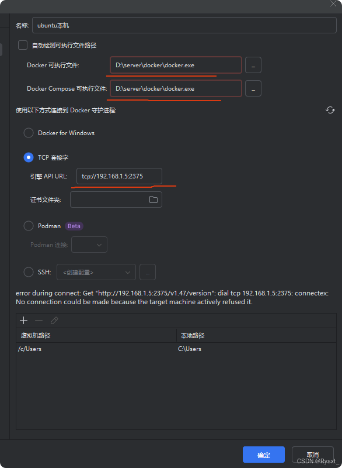Click the name field containing ubuntu

click(184, 25)
